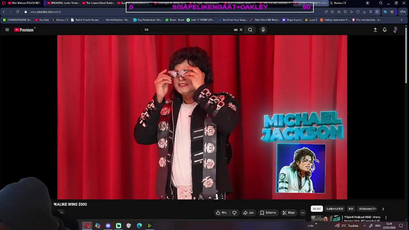
Task: Show hidden system tray icons chevron
Action: 365,226
